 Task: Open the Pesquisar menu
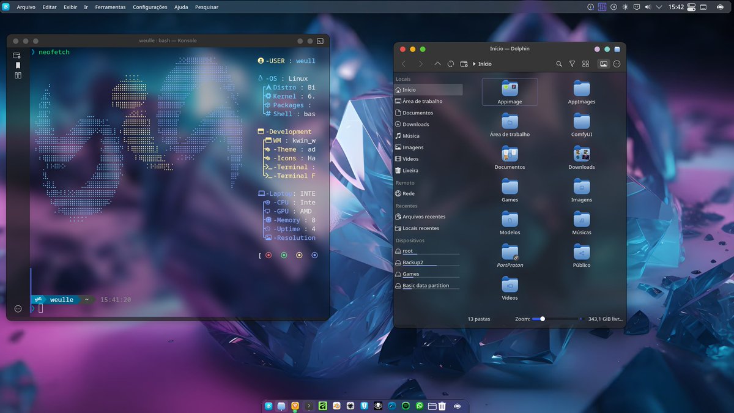(207, 7)
